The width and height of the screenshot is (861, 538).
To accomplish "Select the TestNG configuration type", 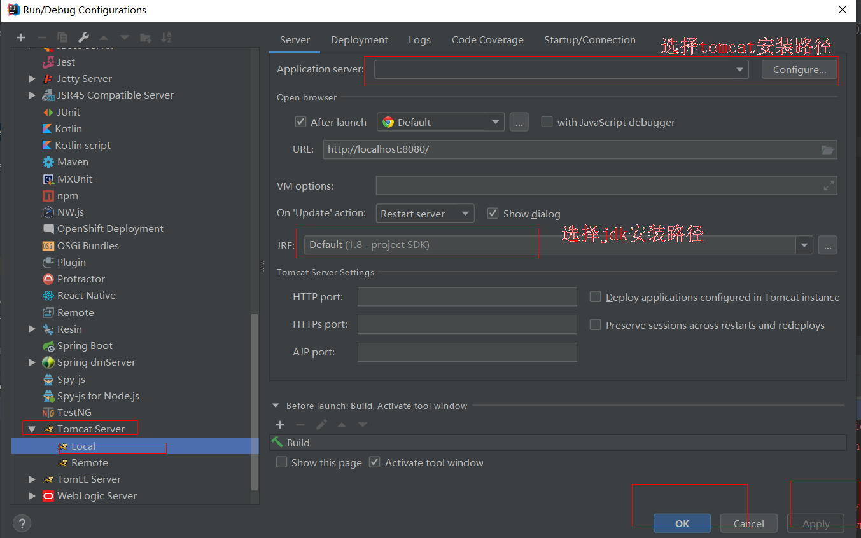I will [74, 412].
